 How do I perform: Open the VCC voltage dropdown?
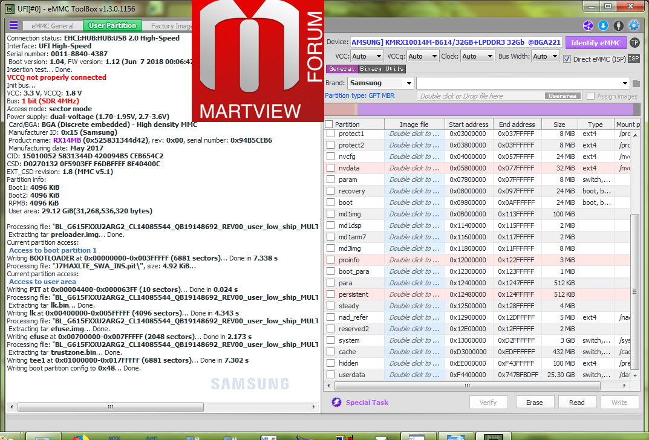point(367,56)
